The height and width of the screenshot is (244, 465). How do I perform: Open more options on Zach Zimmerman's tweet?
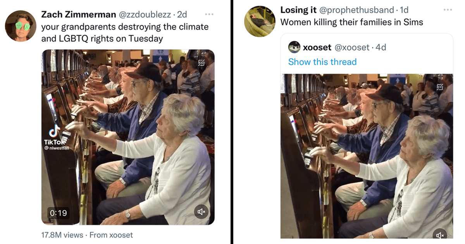[x=209, y=14]
